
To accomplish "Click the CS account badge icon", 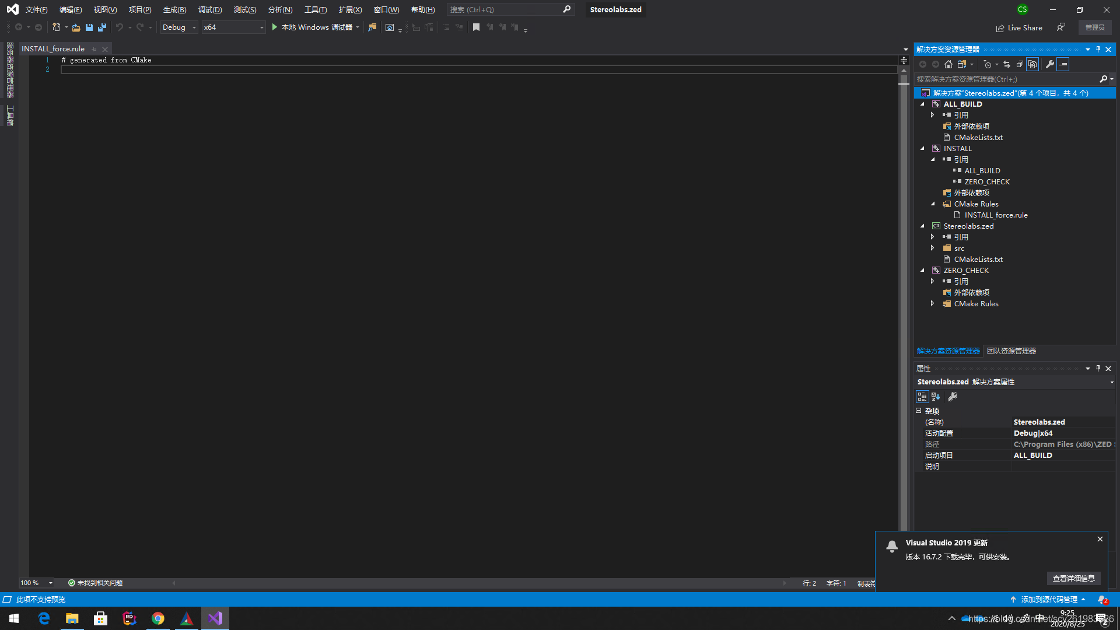I will point(1022,9).
